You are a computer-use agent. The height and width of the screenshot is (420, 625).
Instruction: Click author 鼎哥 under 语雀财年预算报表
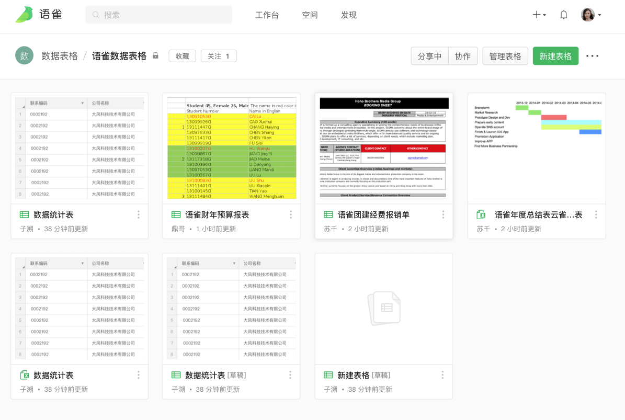(x=178, y=229)
